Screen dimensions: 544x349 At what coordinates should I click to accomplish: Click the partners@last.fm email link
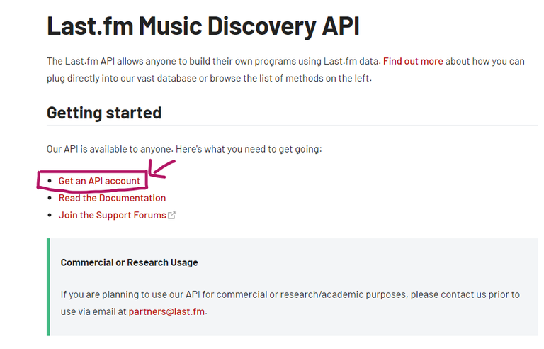point(167,311)
